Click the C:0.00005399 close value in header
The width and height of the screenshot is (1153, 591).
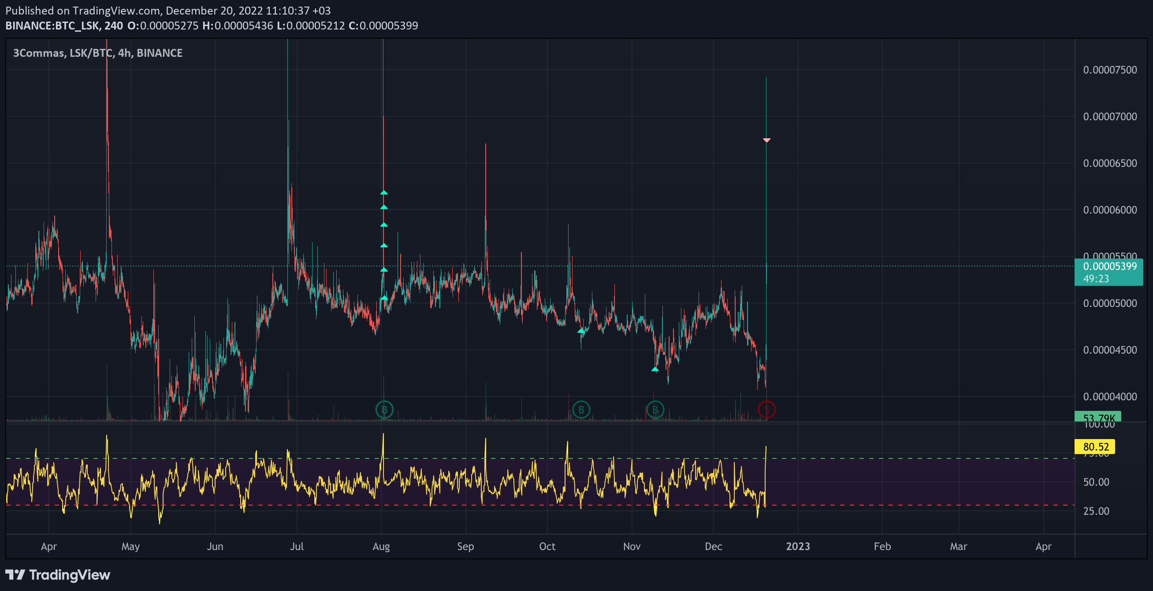pos(383,26)
